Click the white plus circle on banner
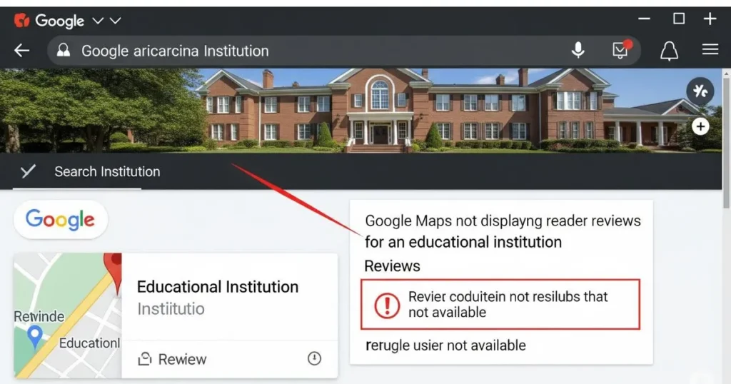Viewport: 731px width, 384px height. [x=700, y=126]
